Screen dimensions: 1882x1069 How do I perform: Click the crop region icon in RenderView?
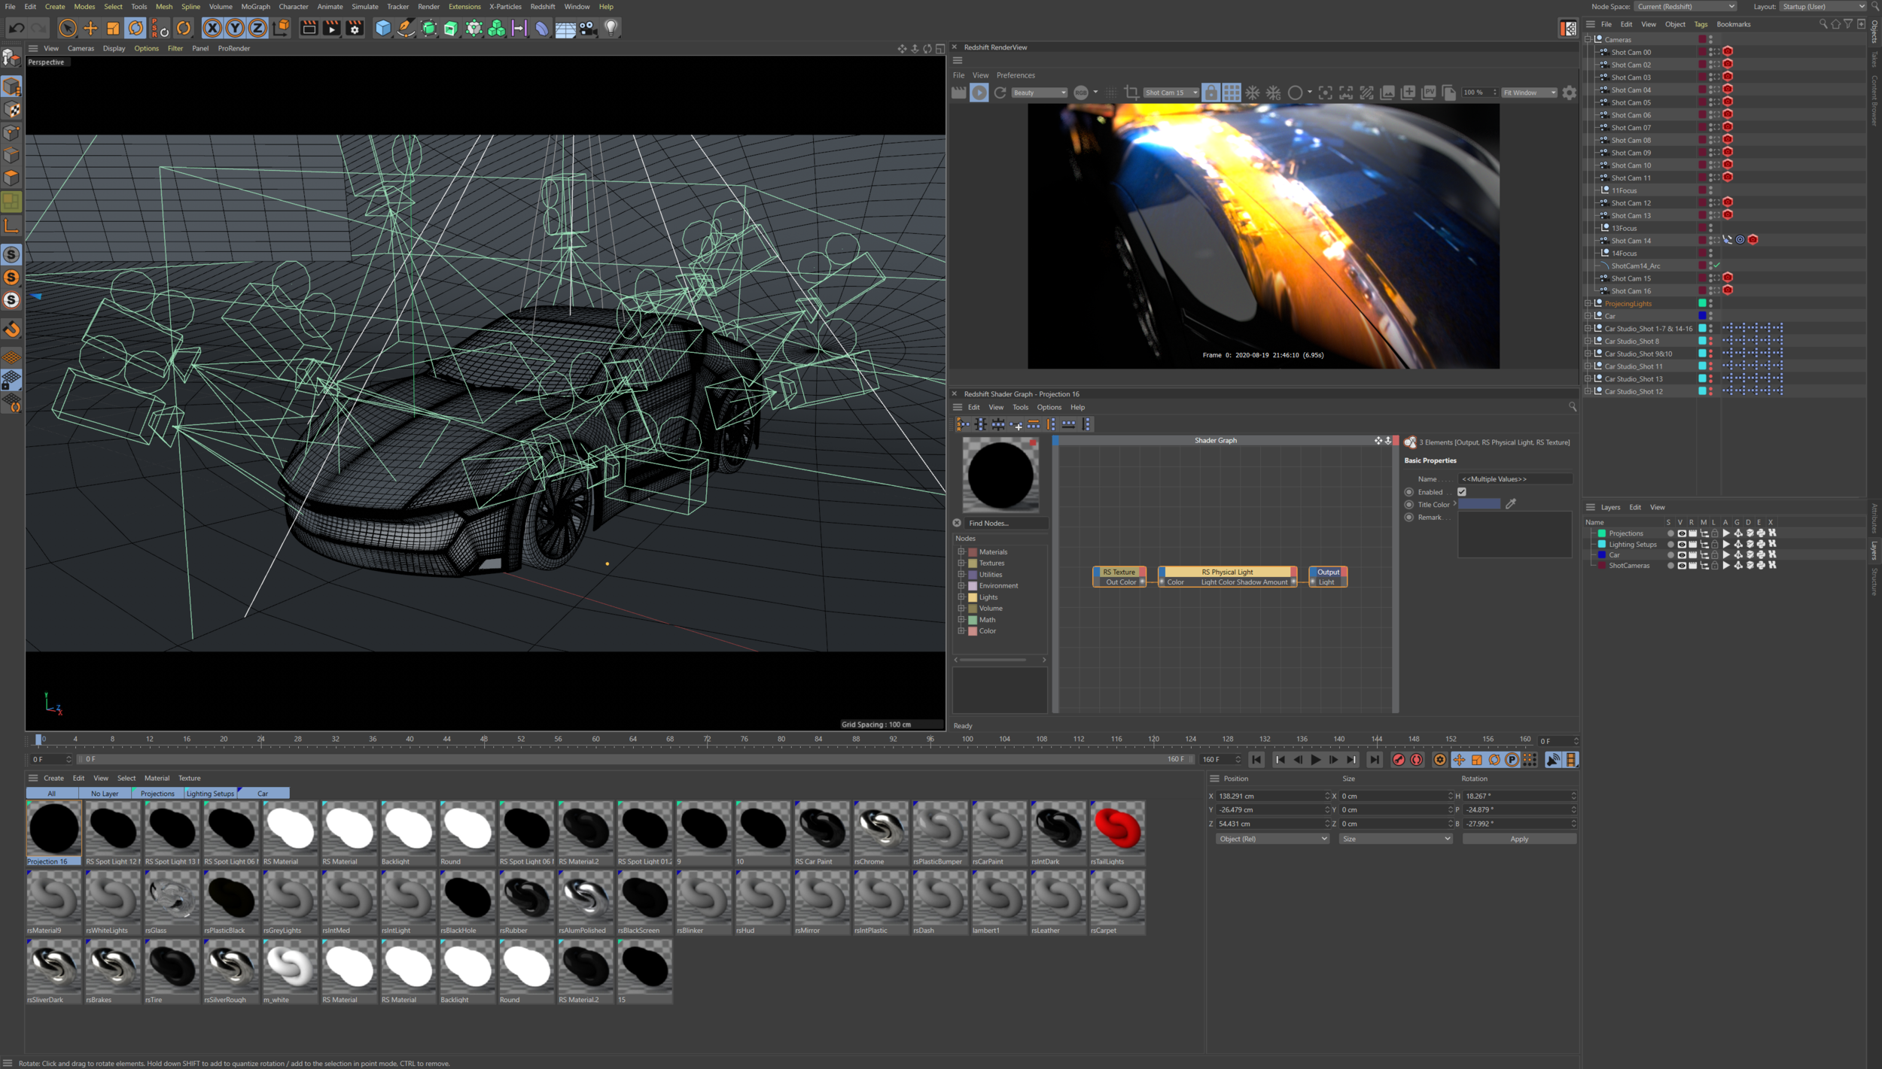(x=1131, y=93)
